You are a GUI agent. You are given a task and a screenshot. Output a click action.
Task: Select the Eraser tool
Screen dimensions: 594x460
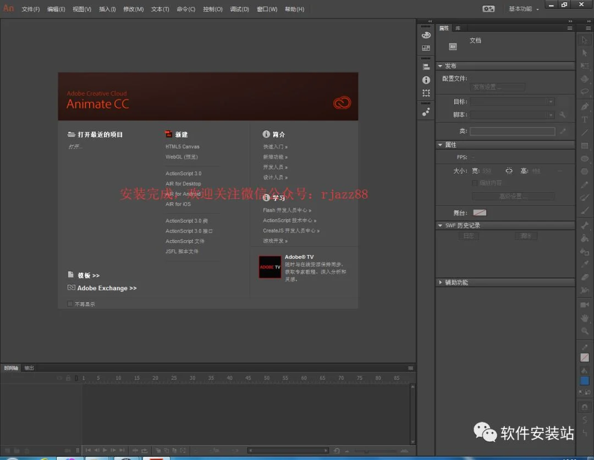tap(585, 278)
